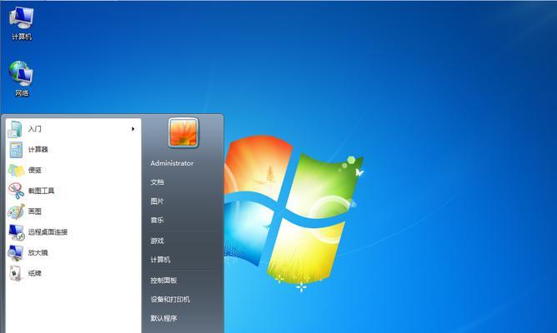Click the 入门 Getting Started icon
This screenshot has height=333, width=557.
(x=15, y=129)
